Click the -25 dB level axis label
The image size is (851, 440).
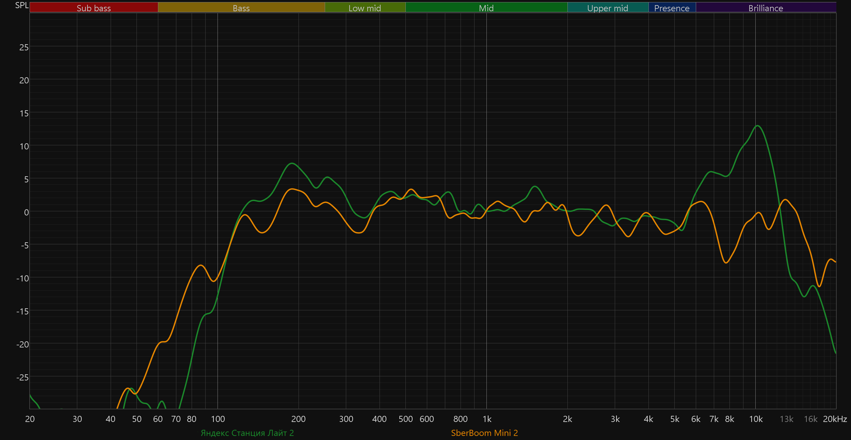pyautogui.click(x=22, y=377)
